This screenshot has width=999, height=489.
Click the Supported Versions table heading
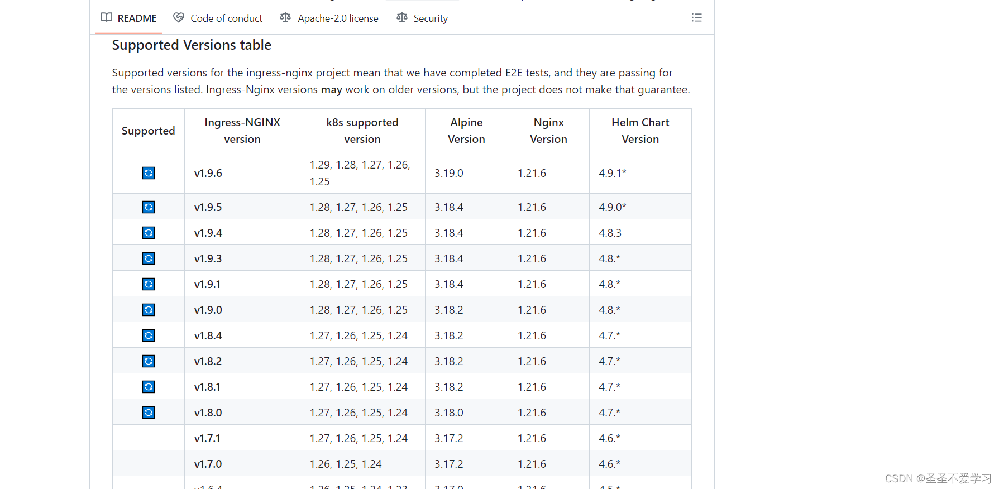tap(192, 45)
